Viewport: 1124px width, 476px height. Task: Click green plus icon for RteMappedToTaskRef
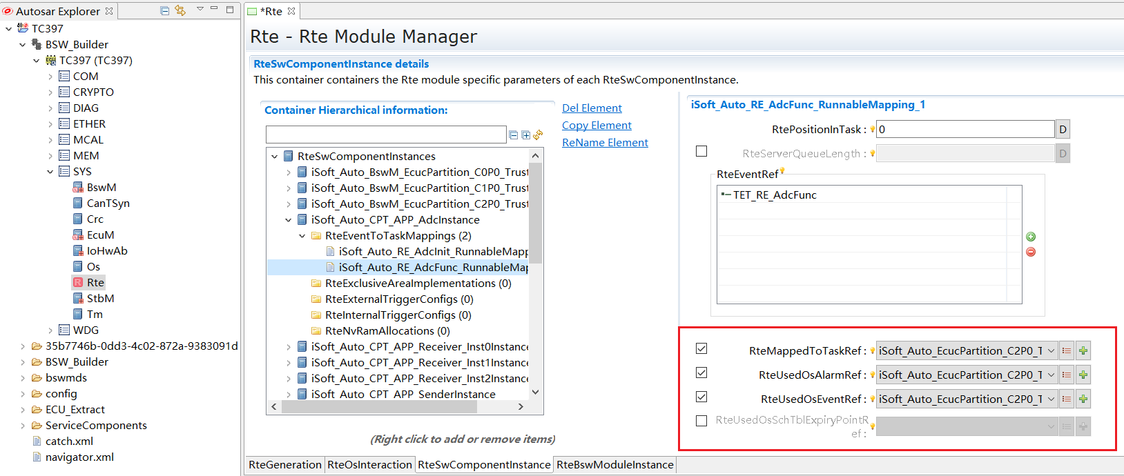point(1083,351)
